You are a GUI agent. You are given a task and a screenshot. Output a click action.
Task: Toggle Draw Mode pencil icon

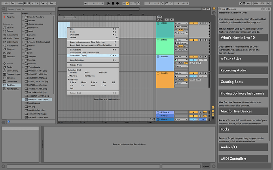pos(241,3)
